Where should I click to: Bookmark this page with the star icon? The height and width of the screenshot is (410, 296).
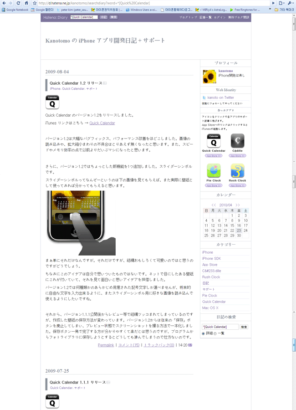pos(35,3)
